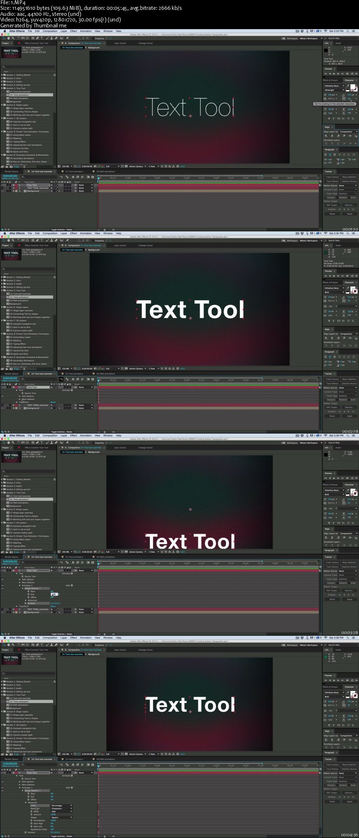Screen dimensions: 359x838
Task: Click the Text Tool layer label color, 00:01:10 frame
Action: point(16,185)
